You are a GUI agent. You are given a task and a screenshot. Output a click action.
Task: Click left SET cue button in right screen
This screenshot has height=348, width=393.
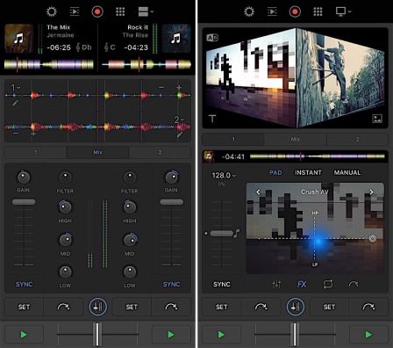[x=221, y=307]
